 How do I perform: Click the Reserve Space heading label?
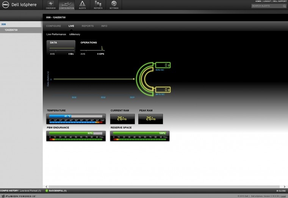pyautogui.click(x=121, y=127)
